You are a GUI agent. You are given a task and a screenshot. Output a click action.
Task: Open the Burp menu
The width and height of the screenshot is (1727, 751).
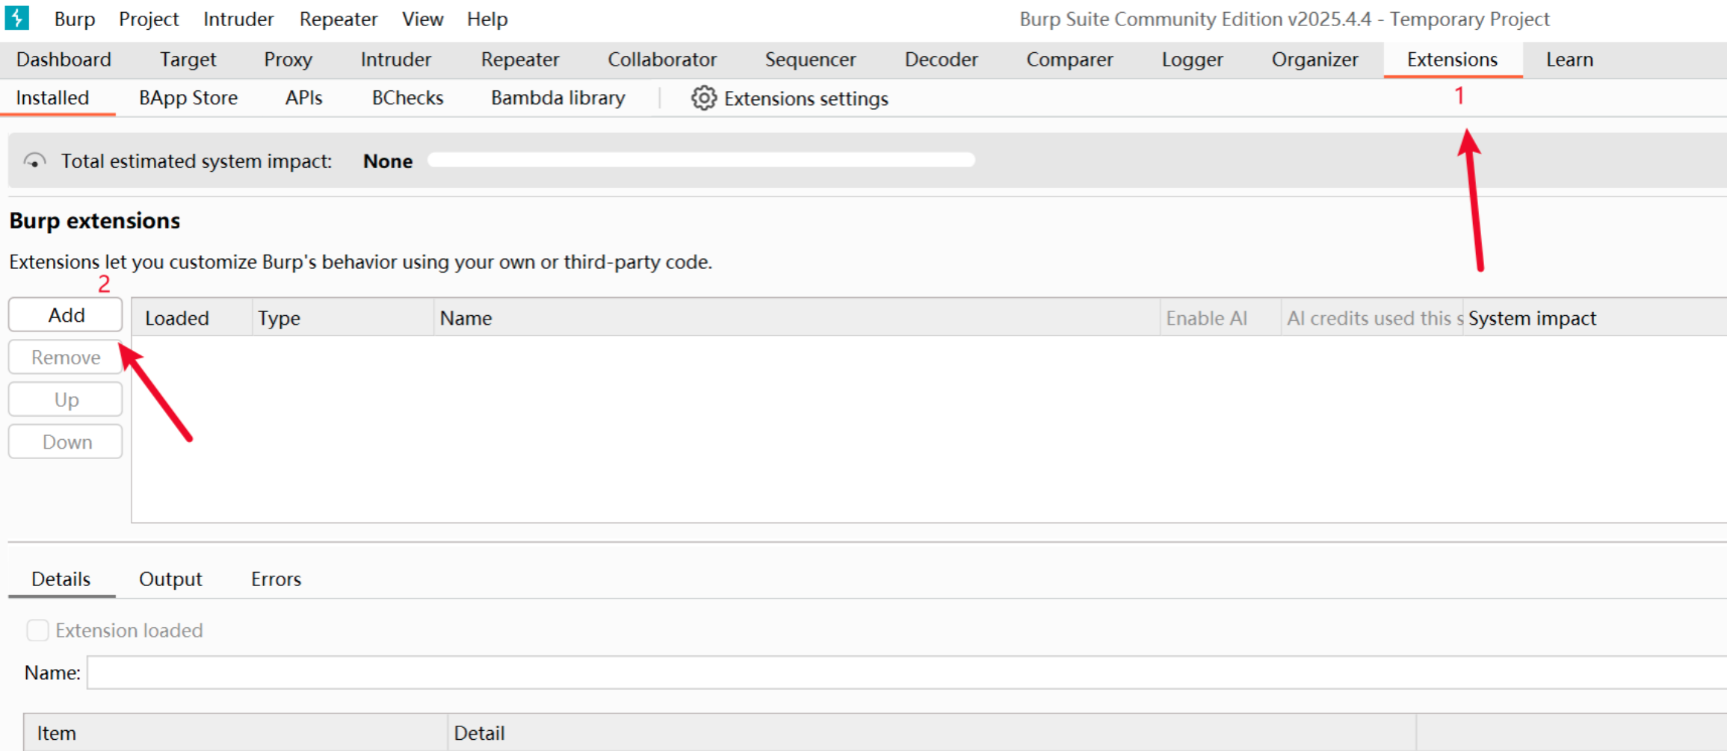pos(75,19)
